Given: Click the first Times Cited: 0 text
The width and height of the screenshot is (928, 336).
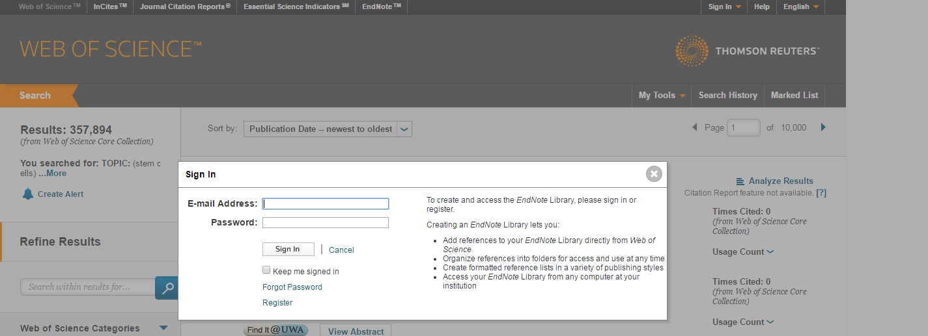Looking at the screenshot, I should [x=742, y=211].
